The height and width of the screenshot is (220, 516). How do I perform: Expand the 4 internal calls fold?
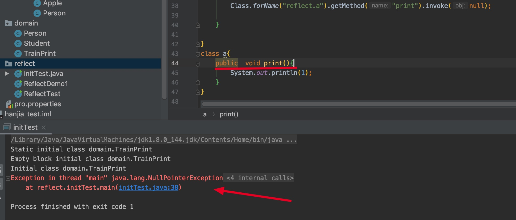click(x=260, y=178)
